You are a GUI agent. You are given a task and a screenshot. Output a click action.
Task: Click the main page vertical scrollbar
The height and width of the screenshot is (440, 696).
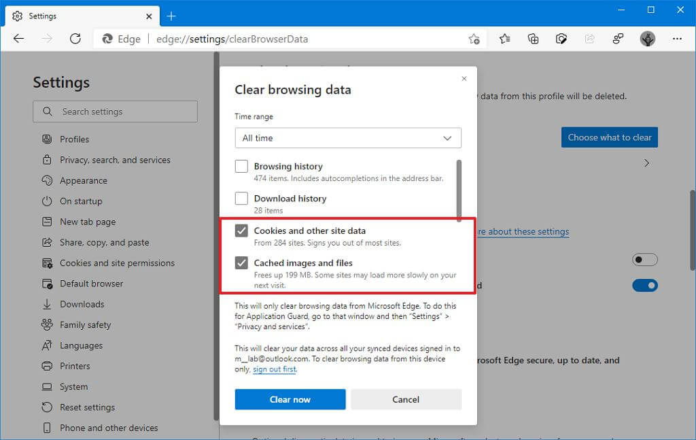coord(693,230)
